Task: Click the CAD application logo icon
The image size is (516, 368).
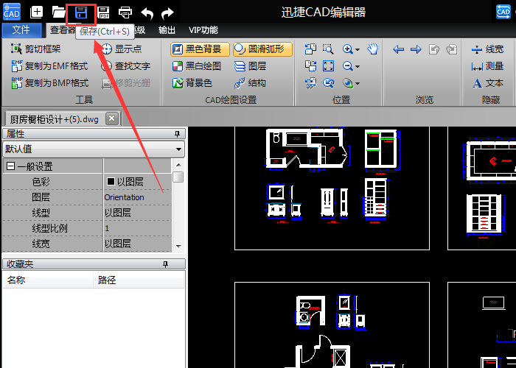Action: point(12,12)
